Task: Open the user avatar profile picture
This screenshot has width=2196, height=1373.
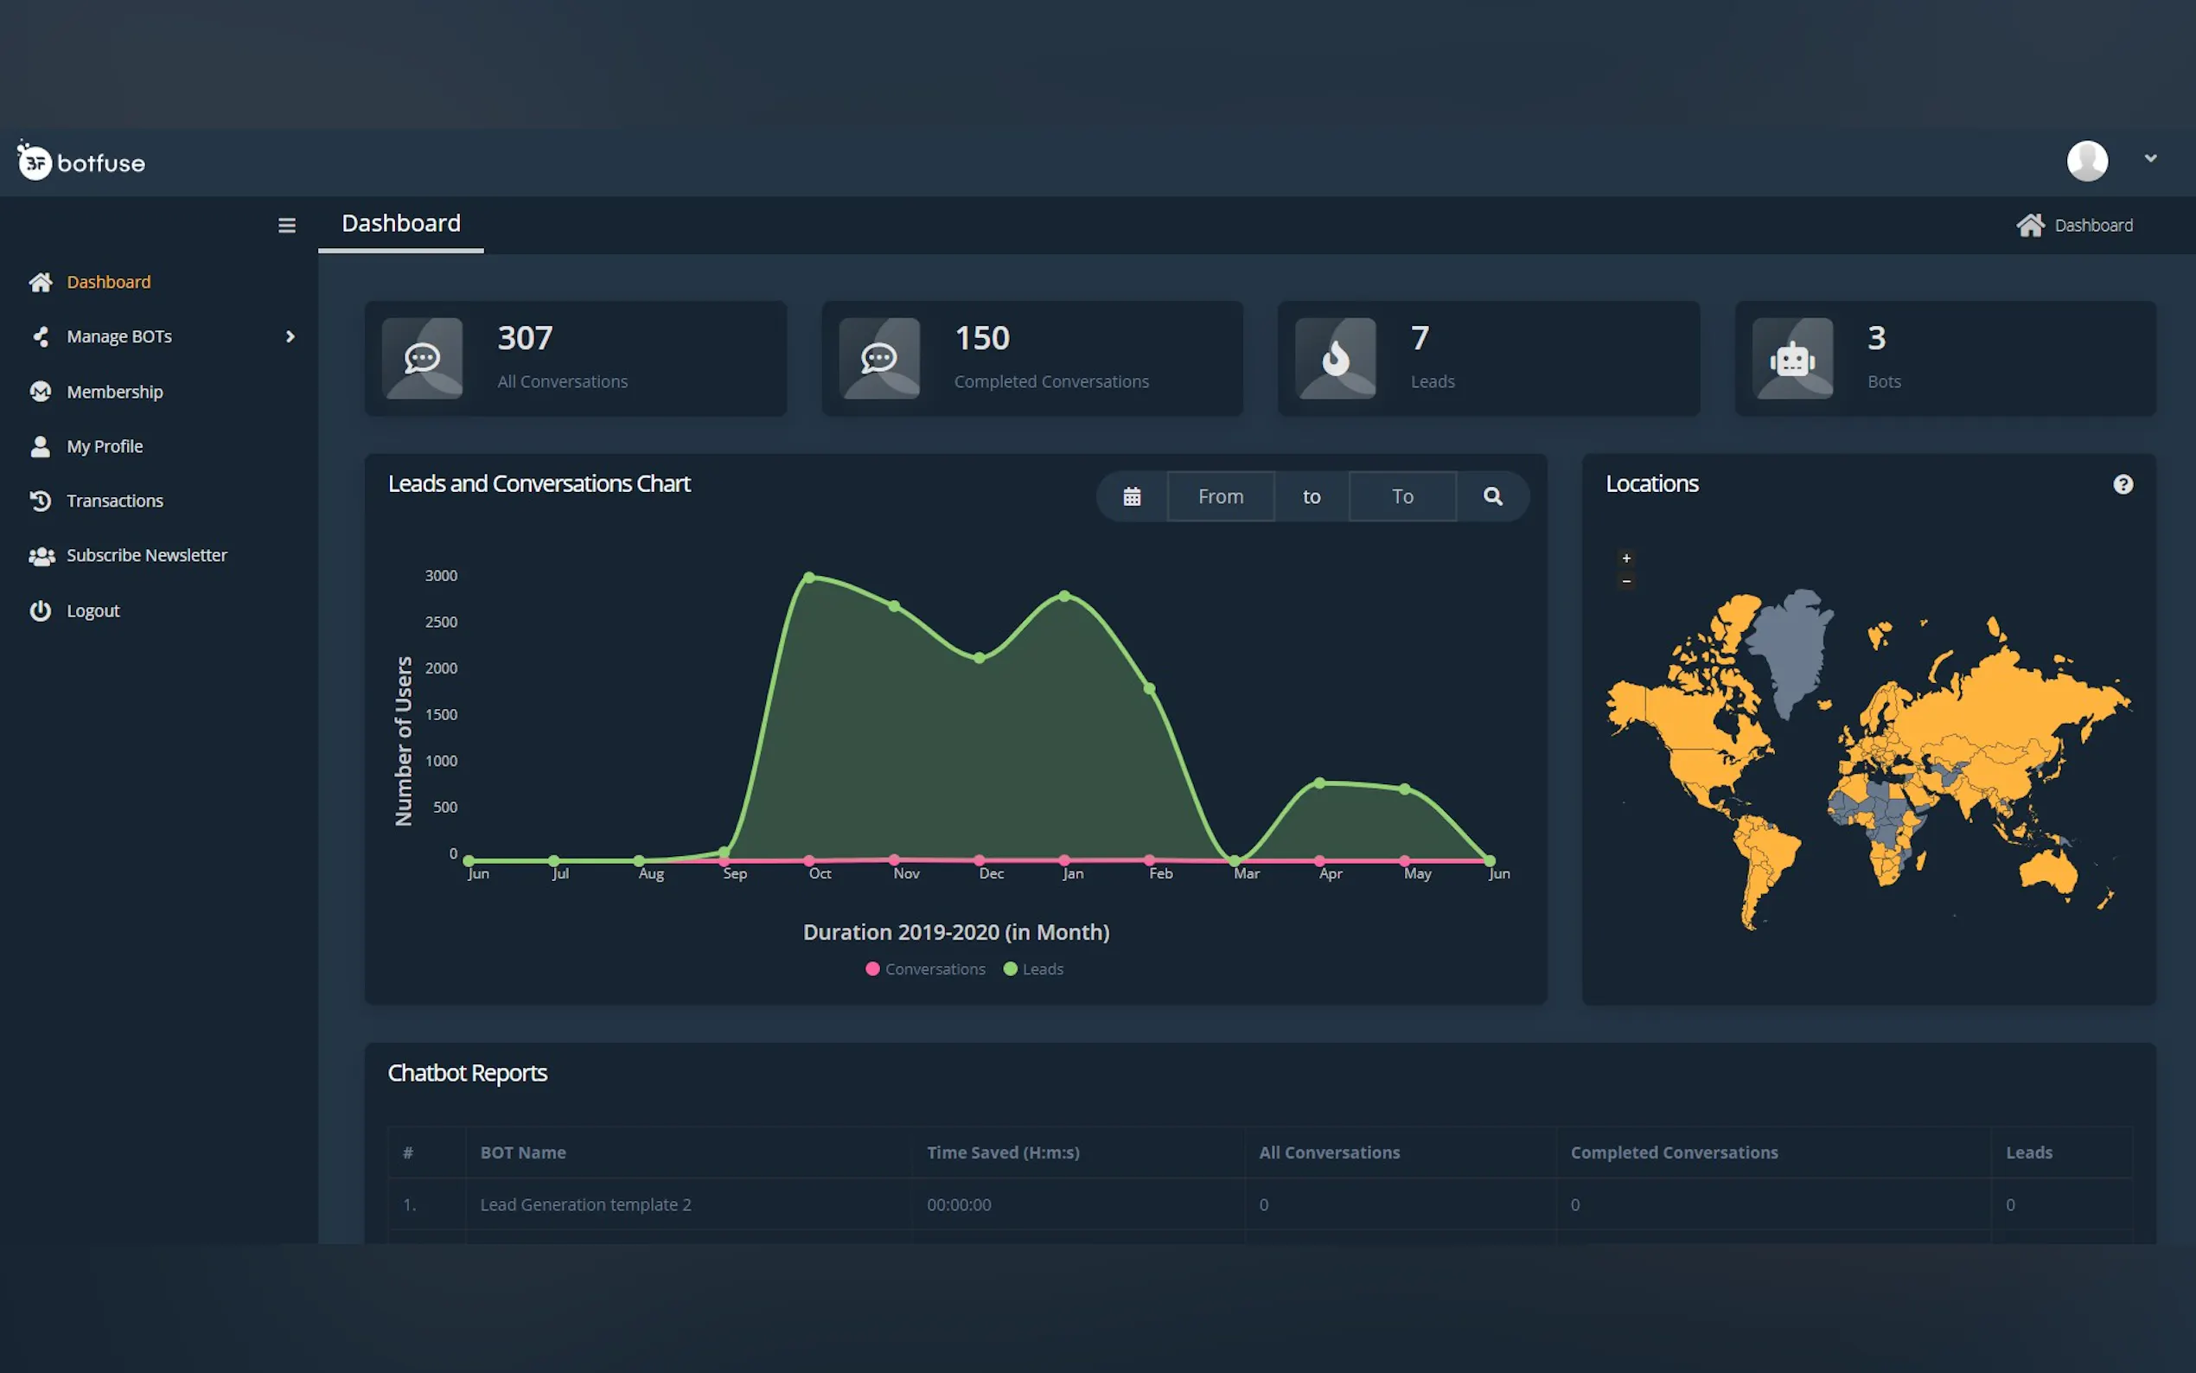Action: coord(2086,161)
